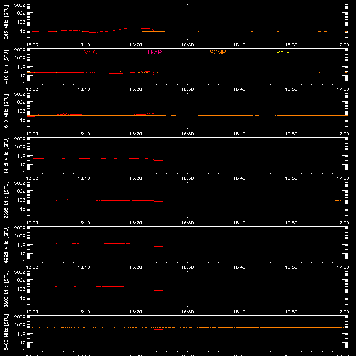Click 16:50 tick label under 610 MHz panel
The width and height of the screenshot is (356, 356).
(x=291, y=134)
